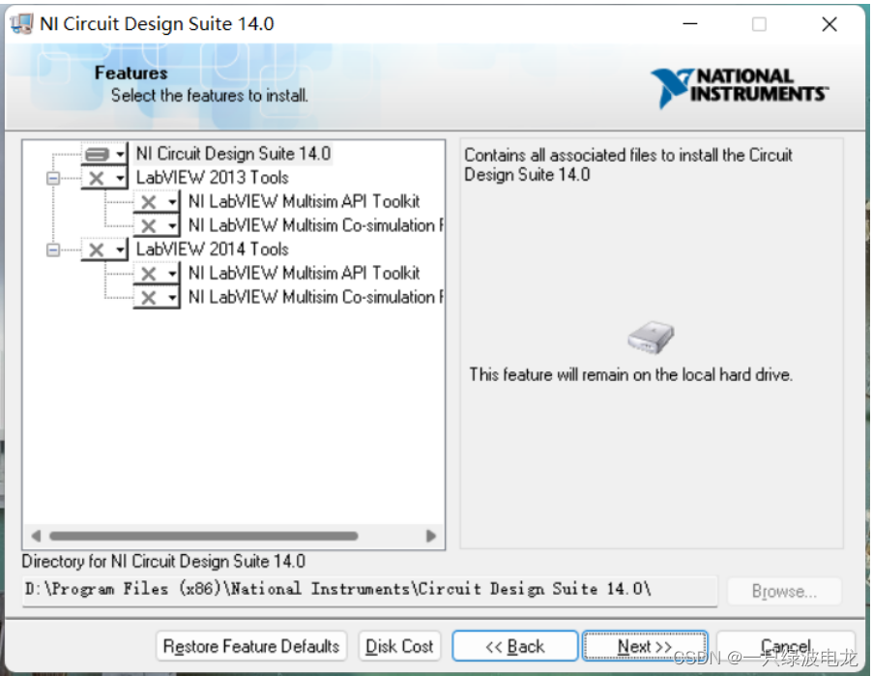Collapse the LabVIEW 2014 Tools tree node
Viewport: 873px width, 676px height.
pos(53,250)
